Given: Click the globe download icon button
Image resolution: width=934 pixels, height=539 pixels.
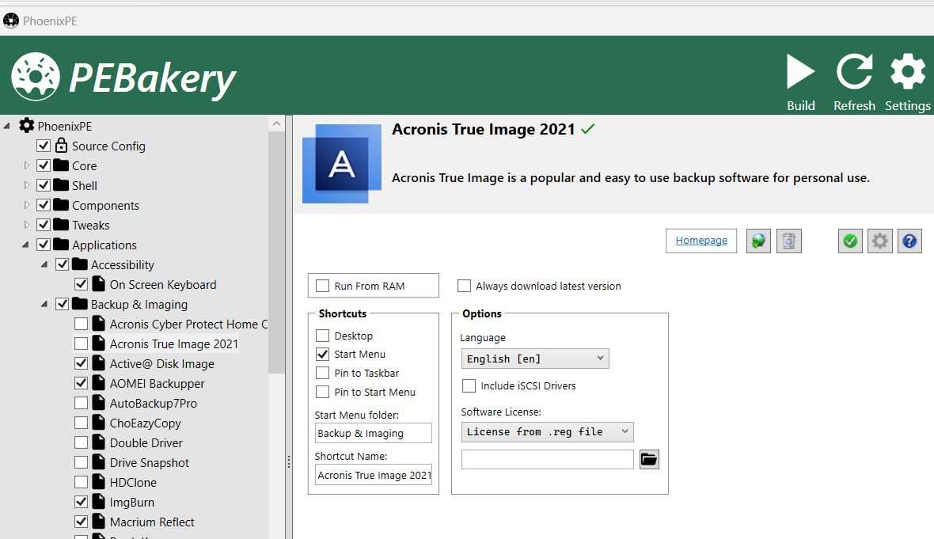Looking at the screenshot, I should (x=758, y=241).
